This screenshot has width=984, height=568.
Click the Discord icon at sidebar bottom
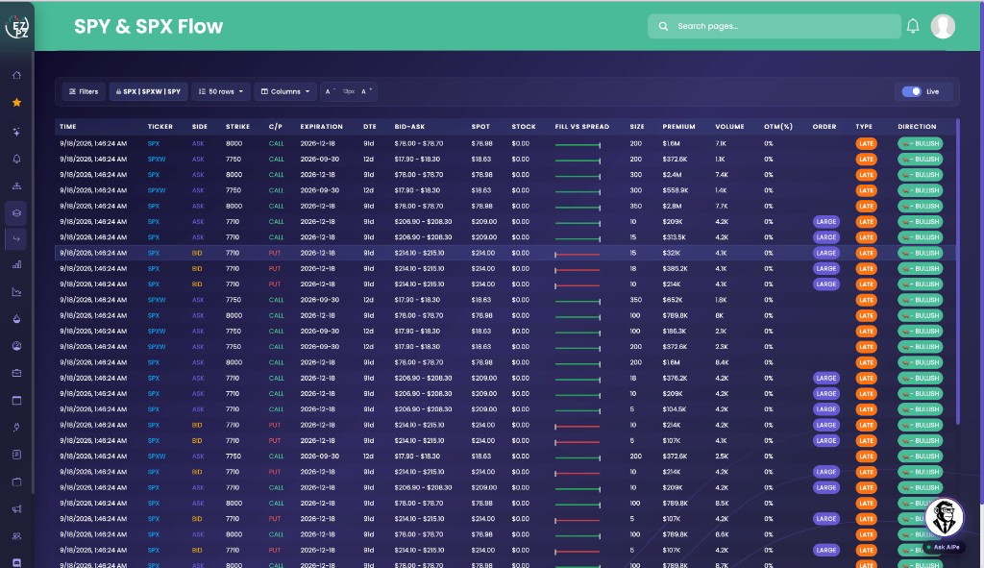[17, 563]
